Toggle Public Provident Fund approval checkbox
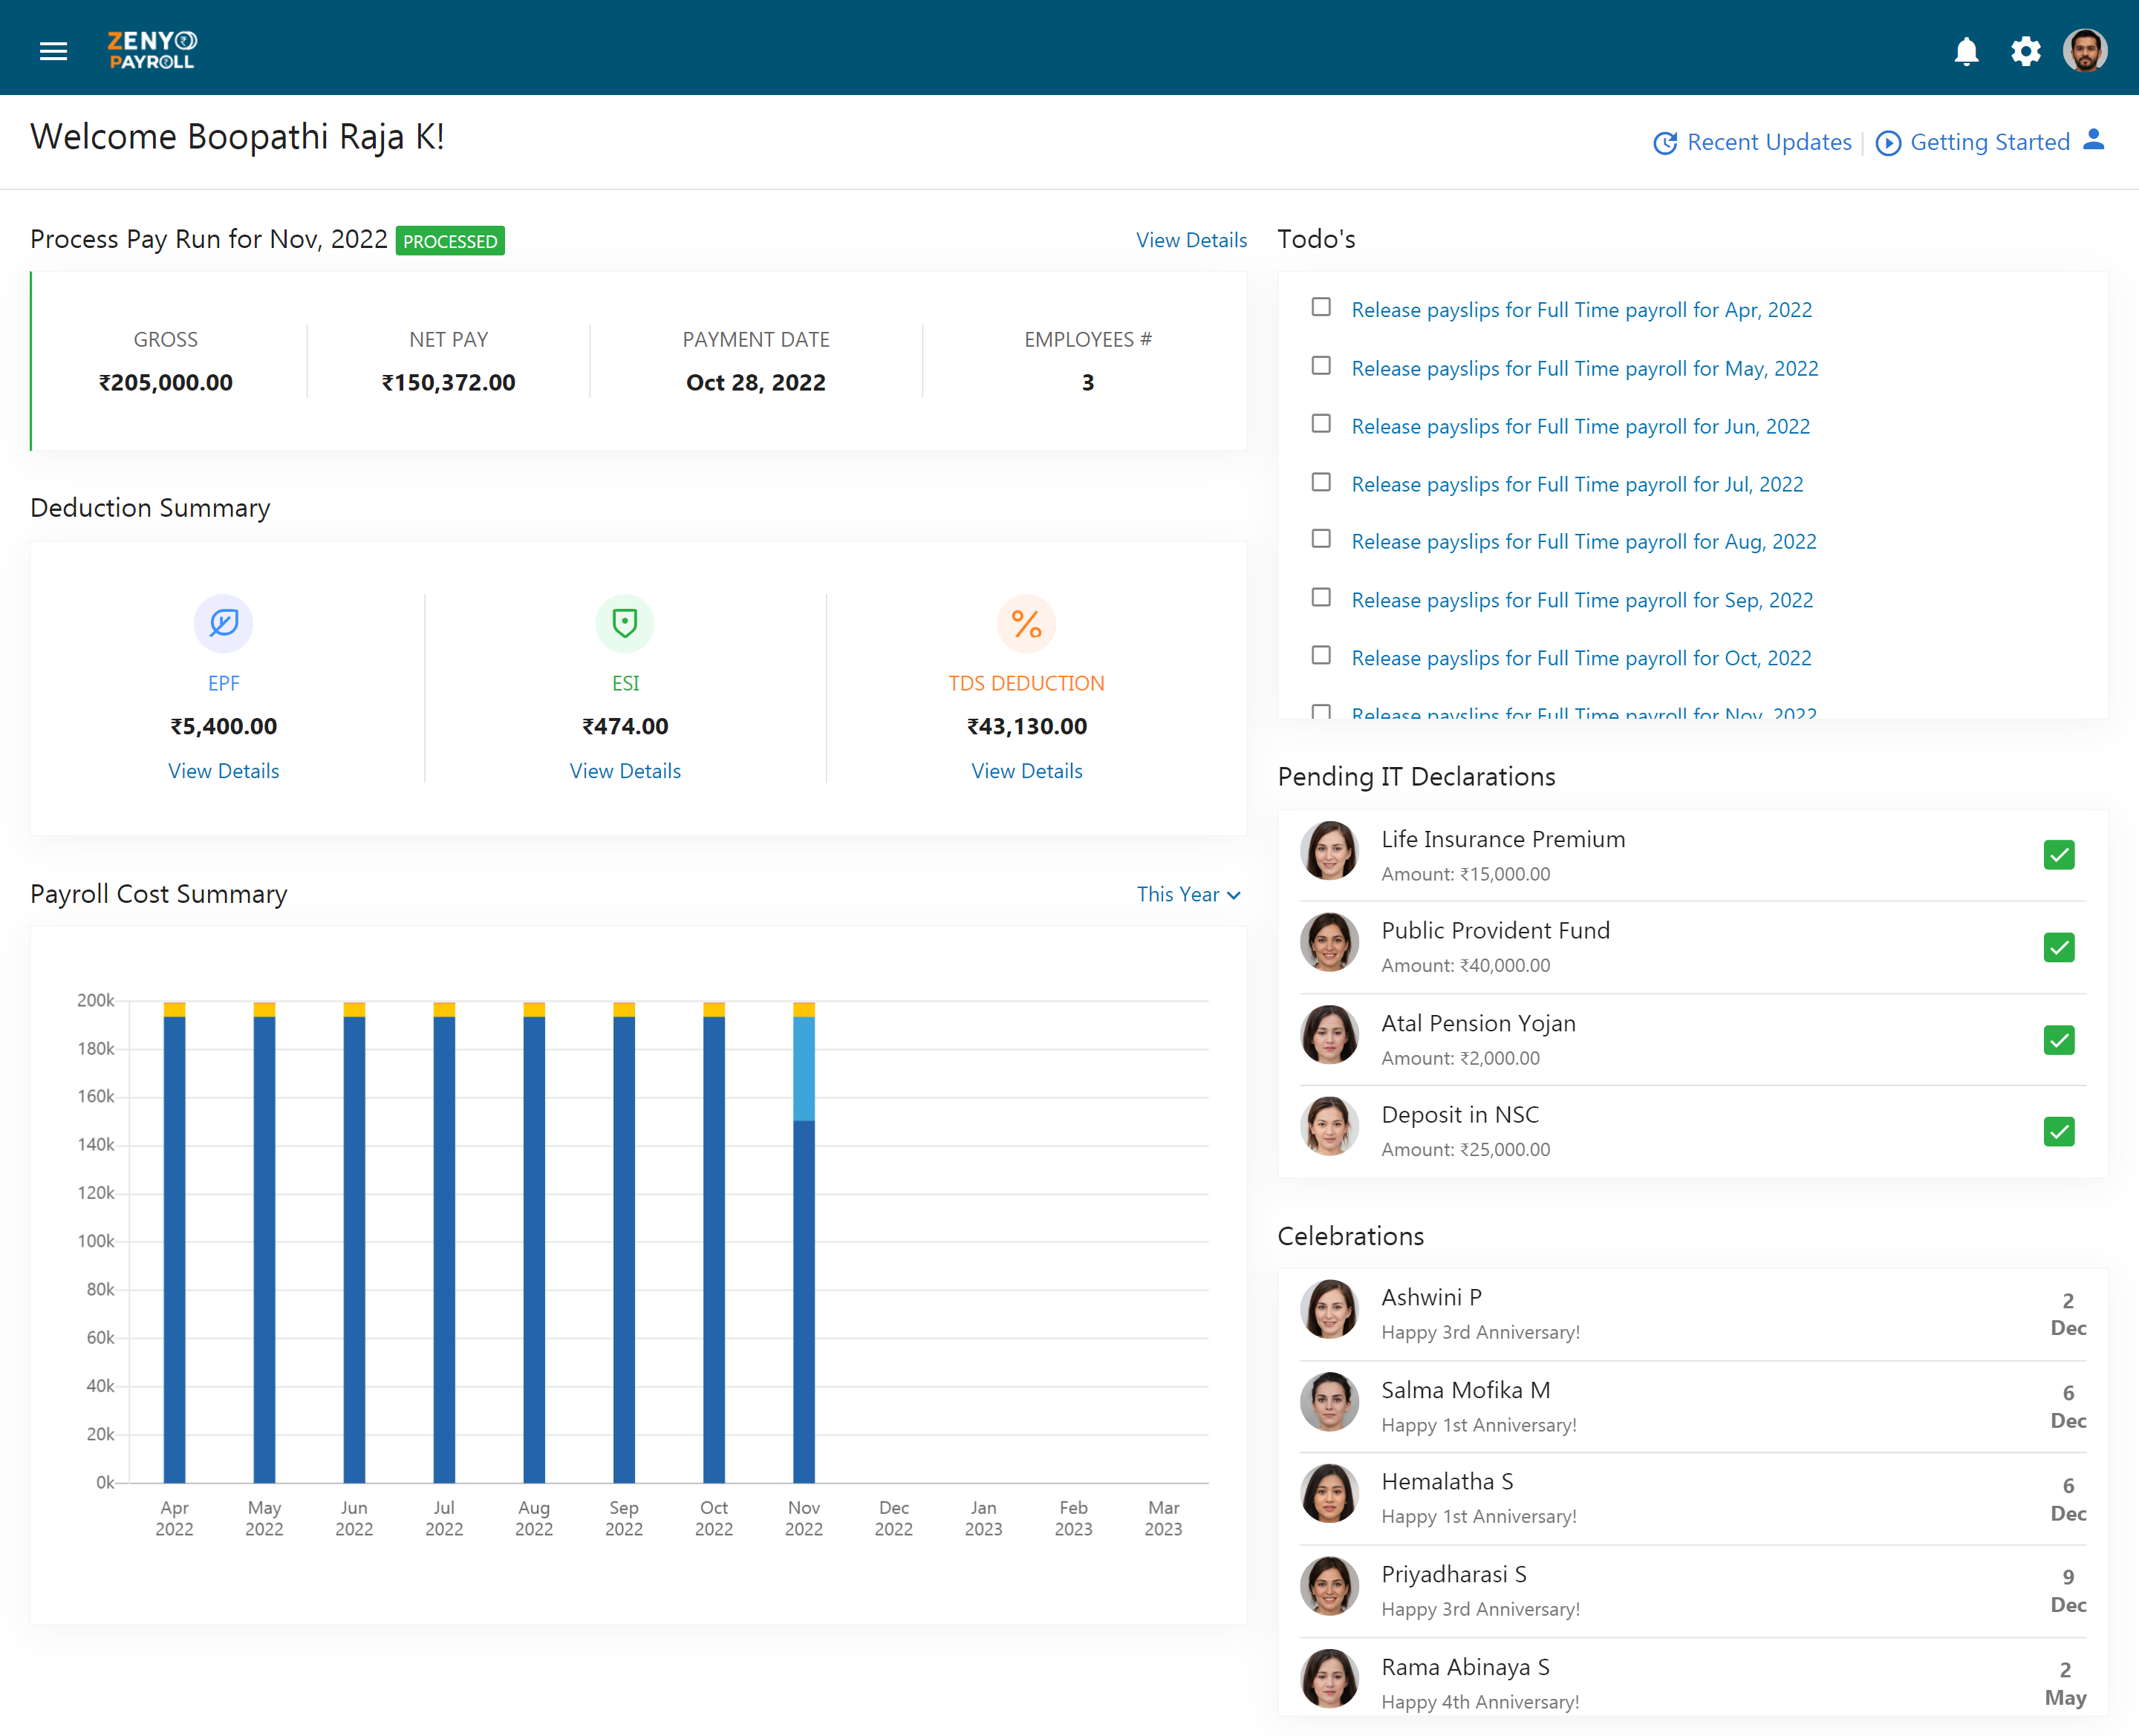The image size is (2139, 1736). [2058, 947]
